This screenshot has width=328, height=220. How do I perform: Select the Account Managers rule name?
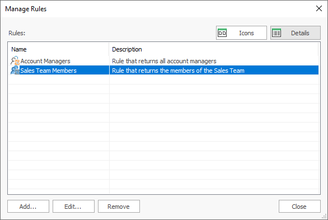[45, 61]
